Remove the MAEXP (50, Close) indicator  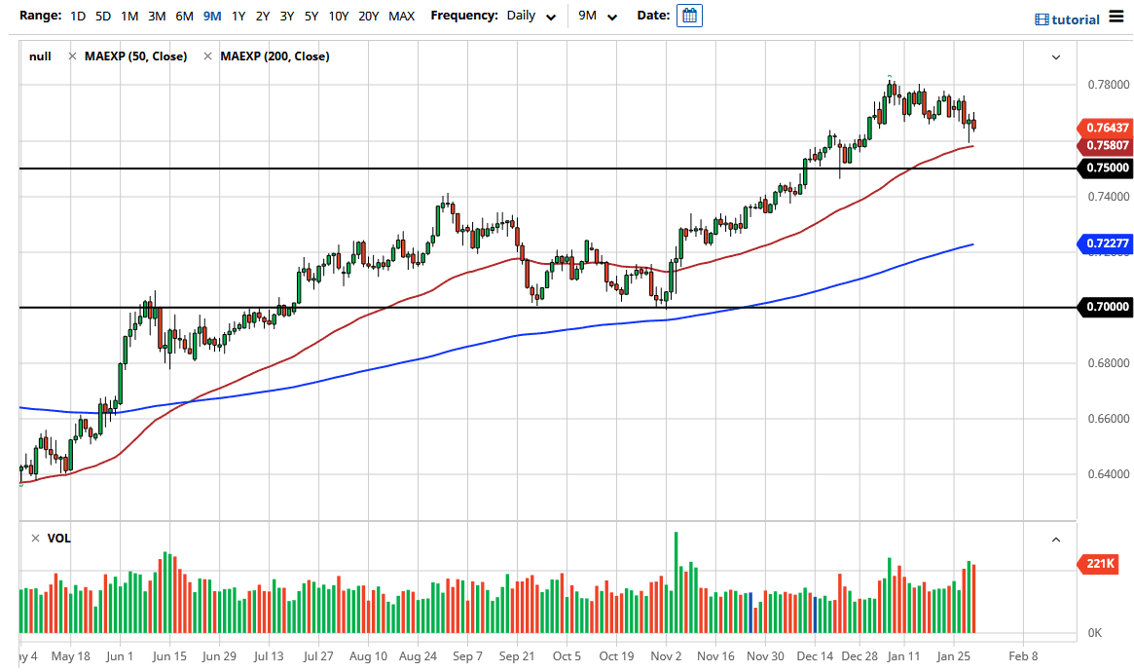pyautogui.click(x=72, y=56)
